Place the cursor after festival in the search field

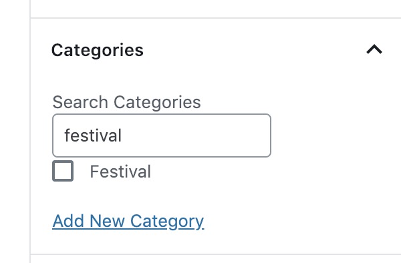click(x=123, y=136)
